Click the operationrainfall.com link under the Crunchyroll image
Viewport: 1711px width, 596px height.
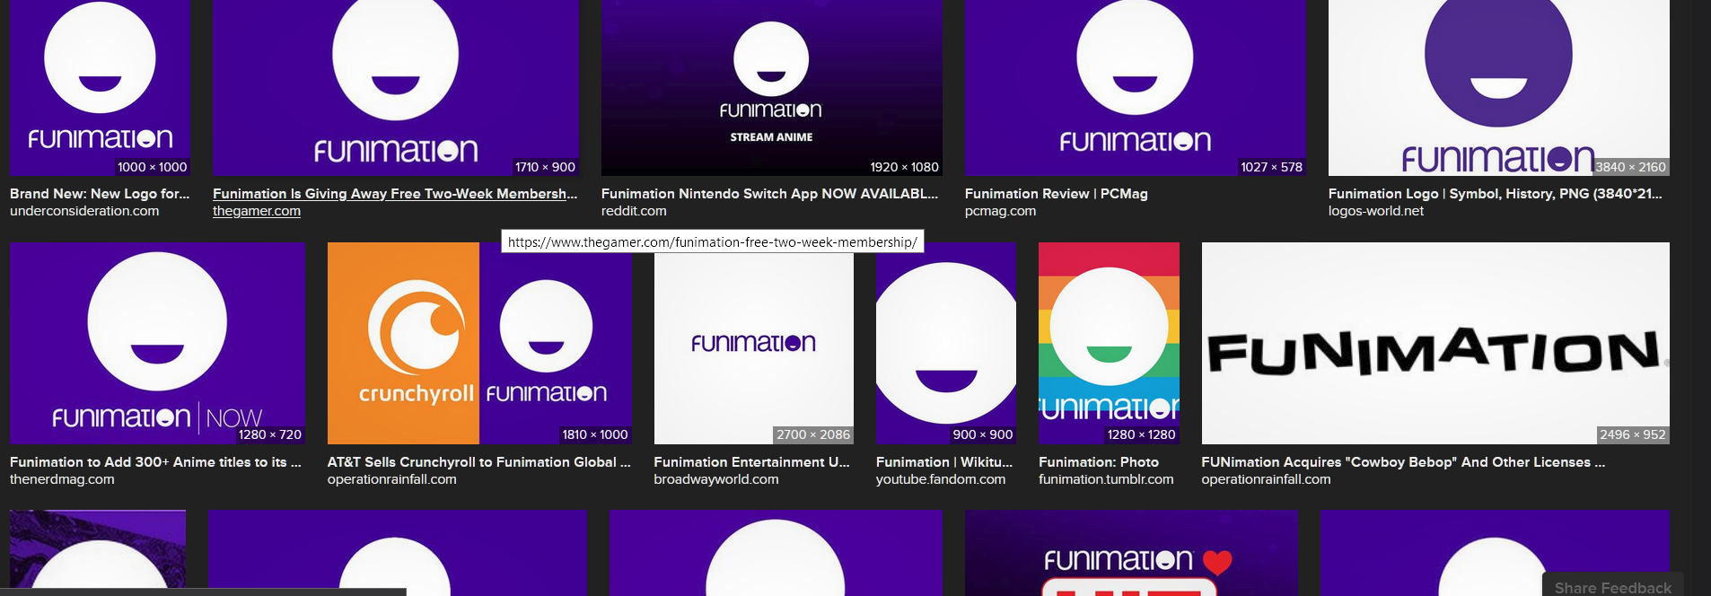coord(391,479)
